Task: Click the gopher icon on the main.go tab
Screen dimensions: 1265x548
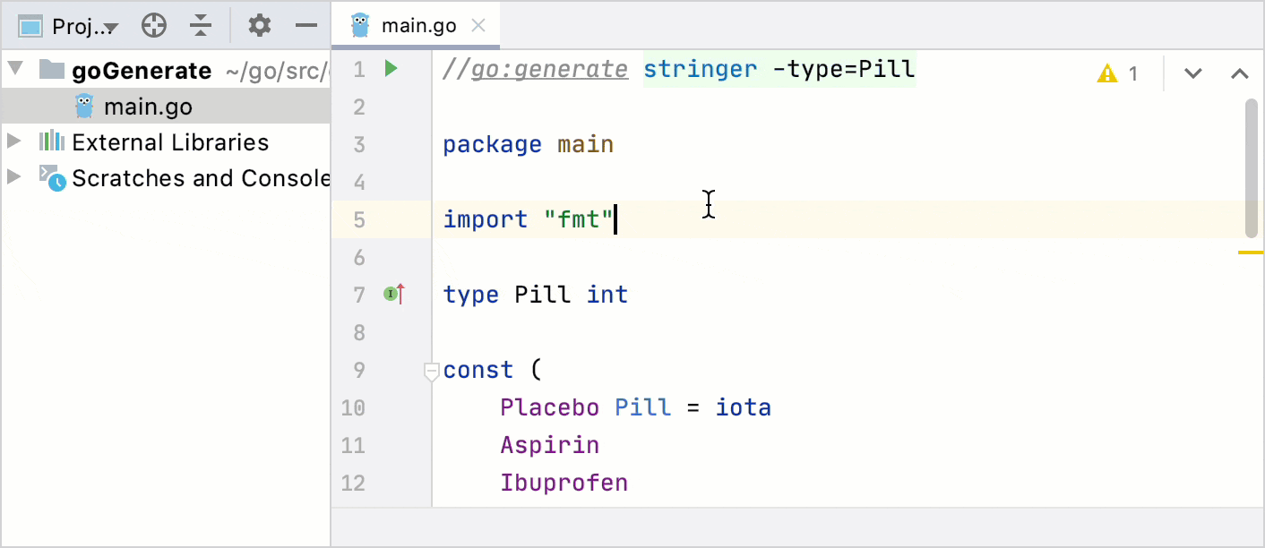Action: 361,24
